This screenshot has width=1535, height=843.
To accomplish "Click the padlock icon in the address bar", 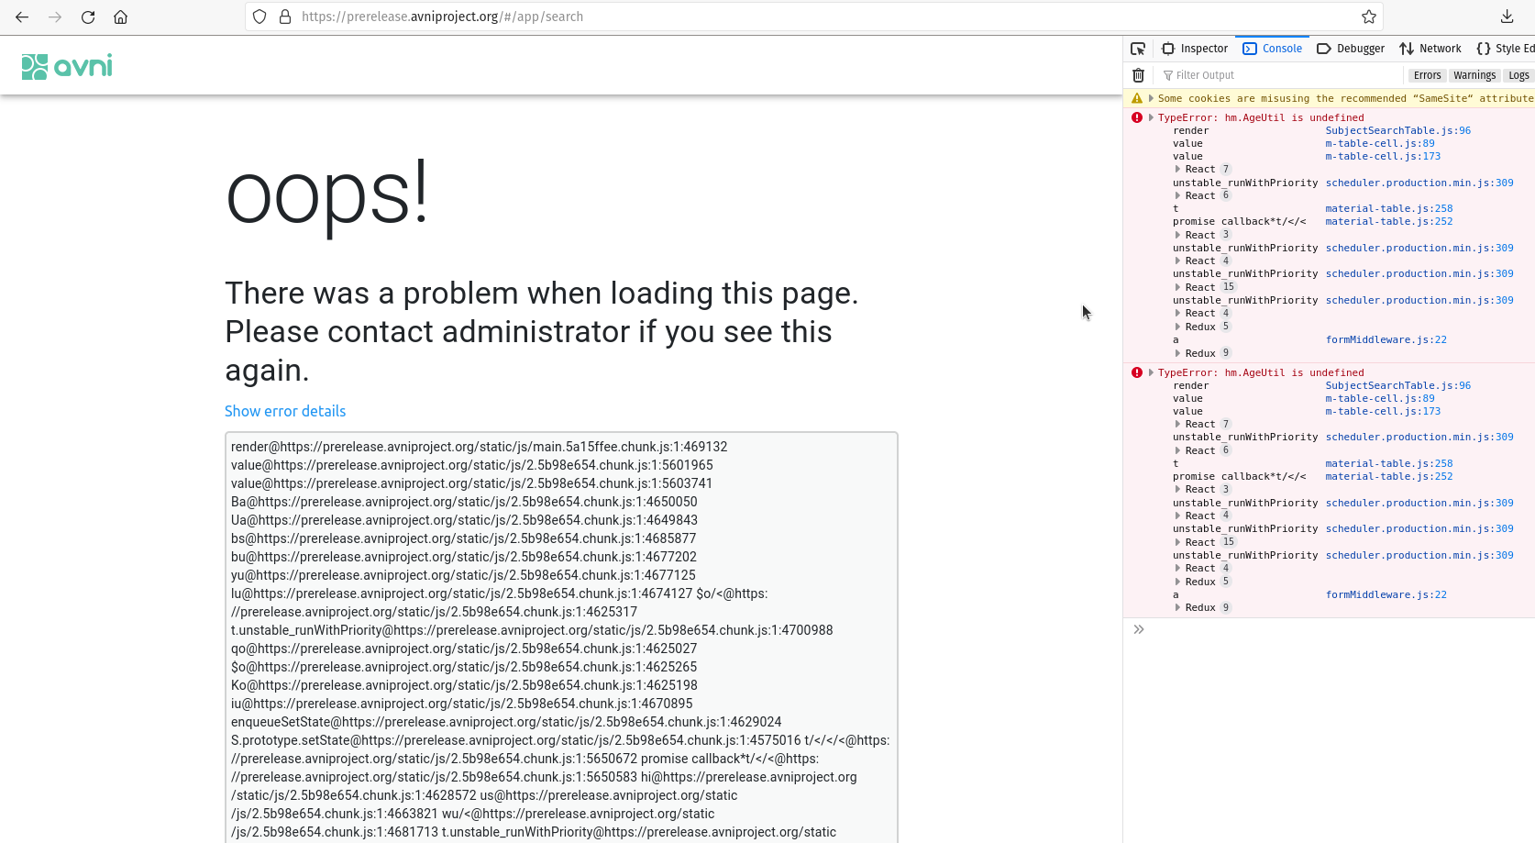I will tap(284, 16).
